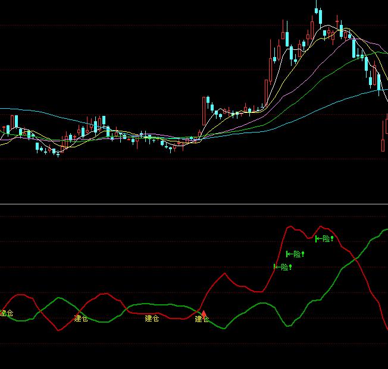Screen dimensions: 388x369
Task: Click the red indicator line at its peak
Action: click(x=290, y=227)
